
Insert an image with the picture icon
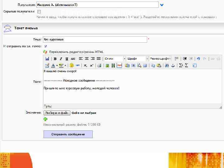click(x=107, y=65)
